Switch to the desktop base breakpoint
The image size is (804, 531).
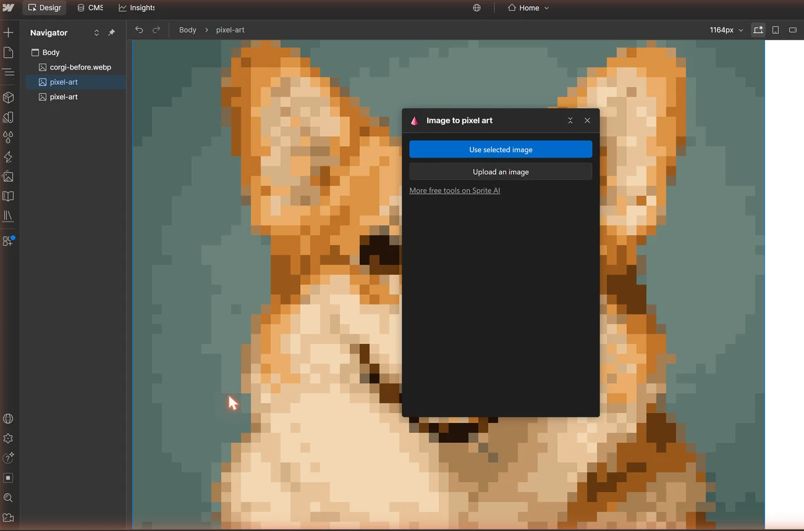tap(758, 29)
